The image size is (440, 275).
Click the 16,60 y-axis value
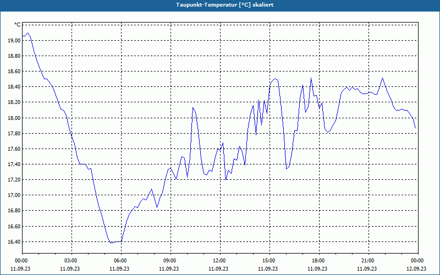pos(15,226)
